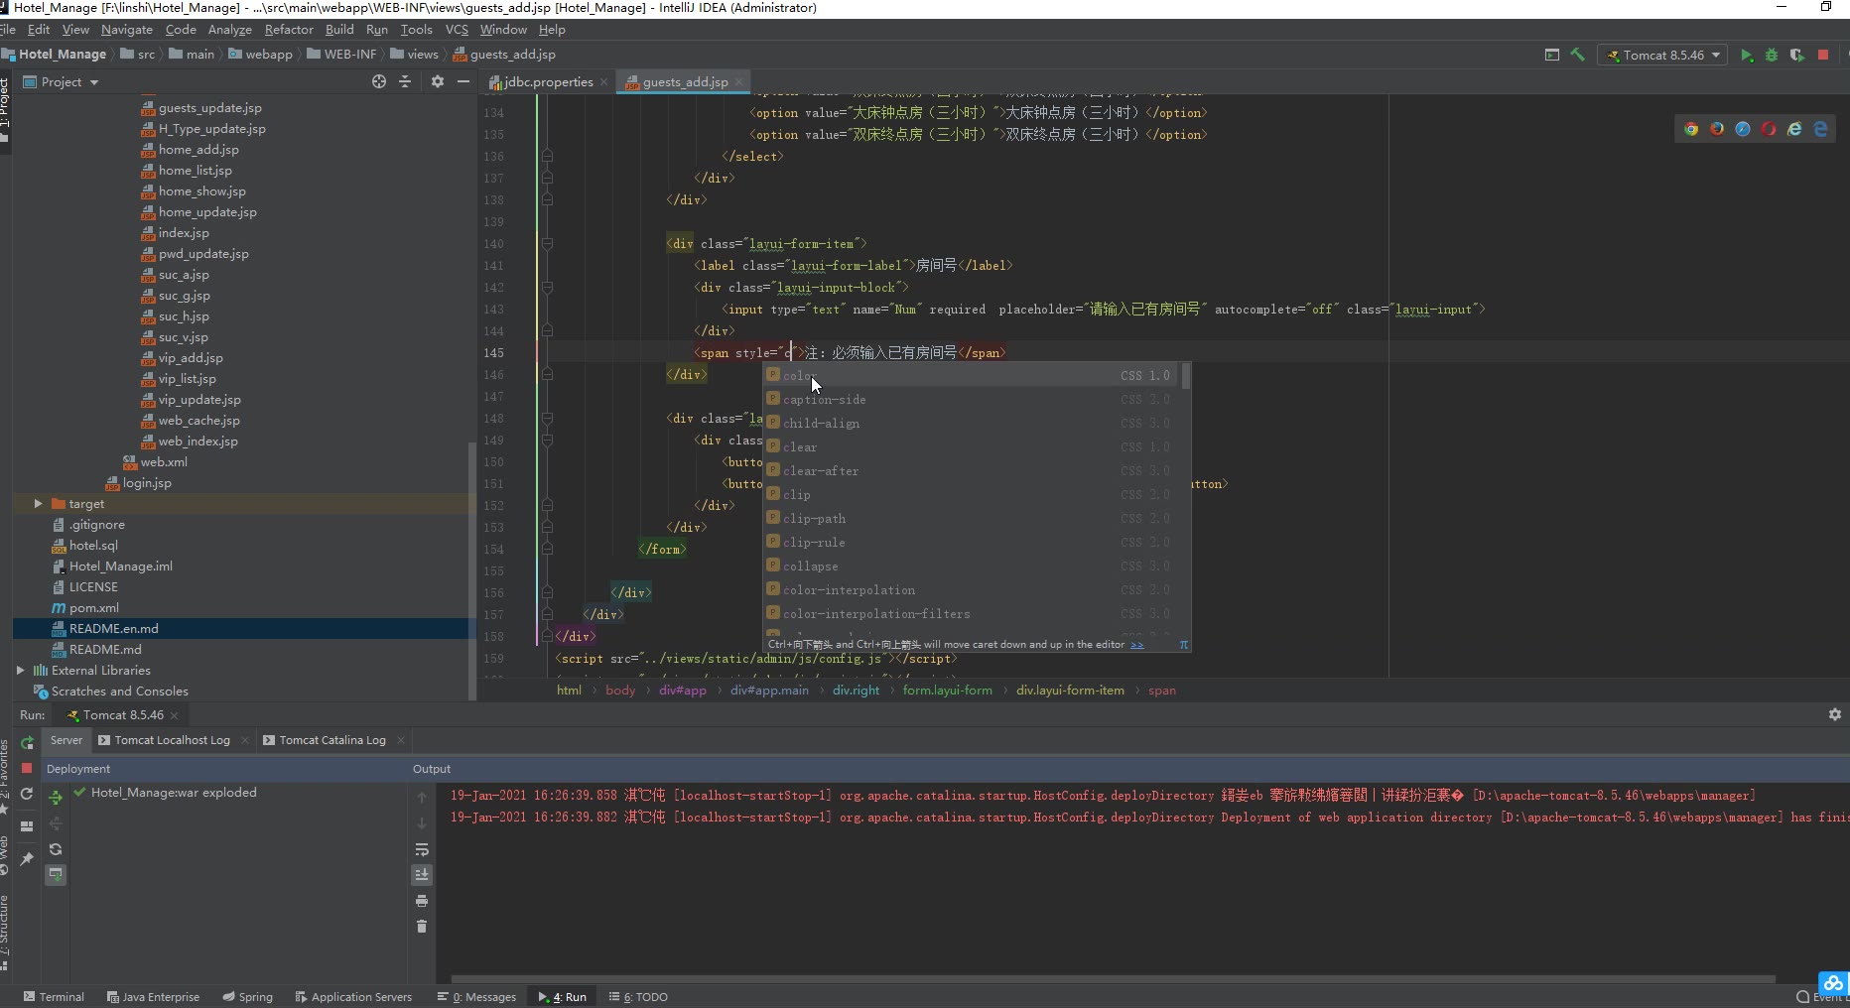Open page in Opera browser
Screen dimensions: 1850x1008
[1769, 129]
